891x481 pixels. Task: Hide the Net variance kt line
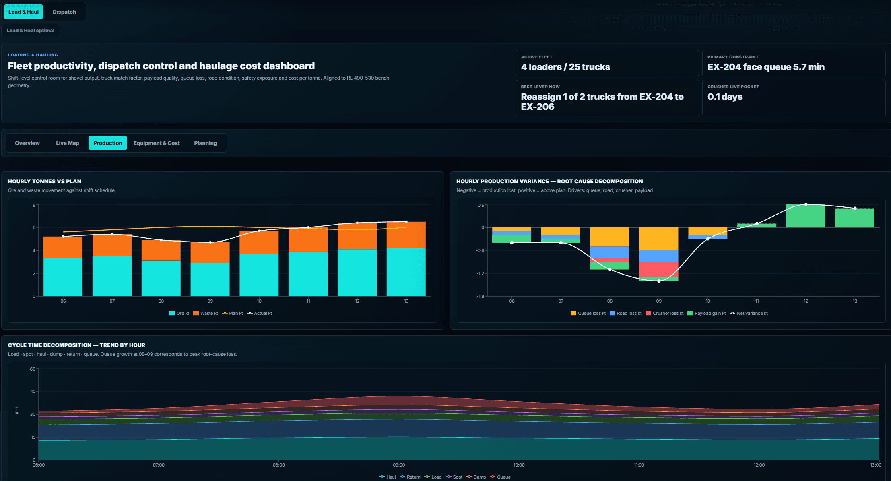click(749, 313)
